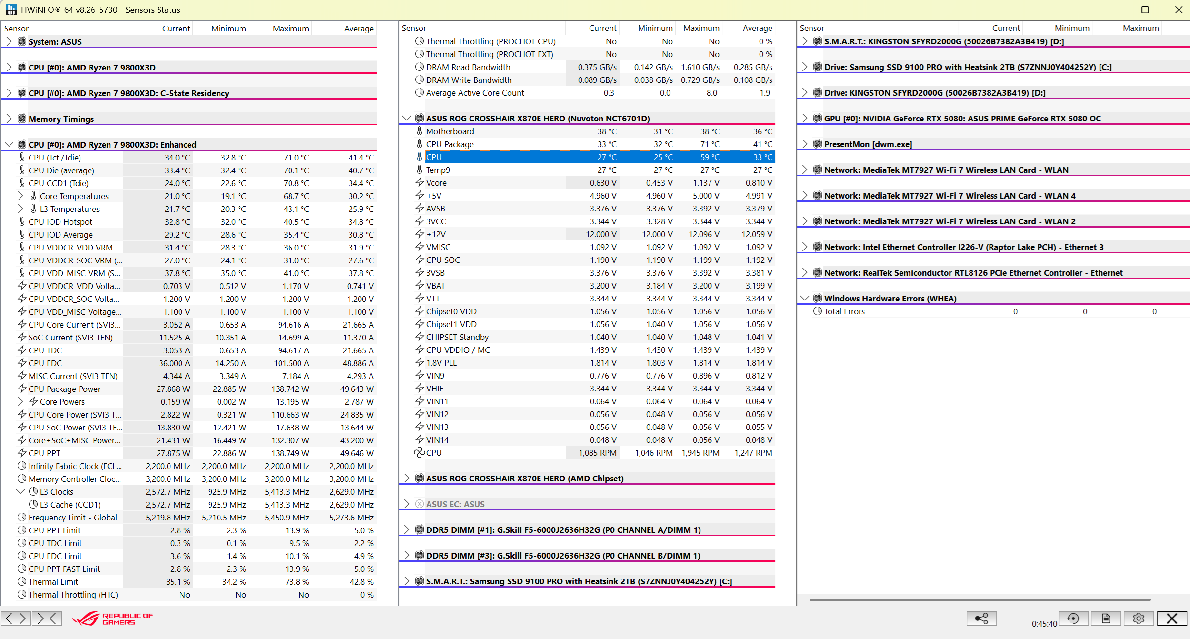
Task: Click the Republic of Gamers logo
Action: point(112,619)
